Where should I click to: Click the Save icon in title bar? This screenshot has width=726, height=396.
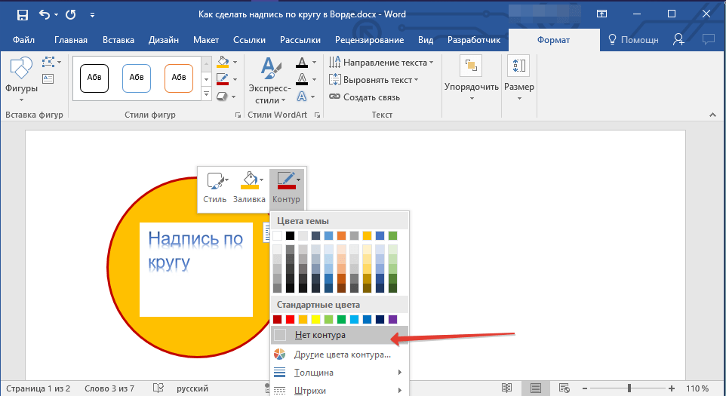(22, 14)
